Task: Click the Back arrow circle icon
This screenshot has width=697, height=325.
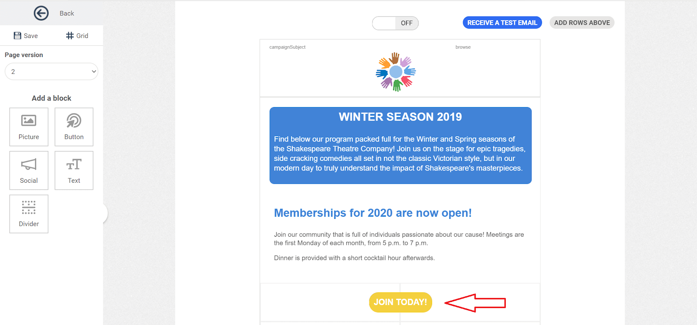Action: (x=41, y=13)
